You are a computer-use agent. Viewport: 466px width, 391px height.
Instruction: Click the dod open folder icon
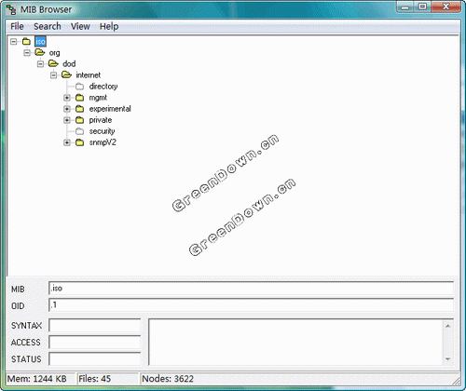coord(53,63)
